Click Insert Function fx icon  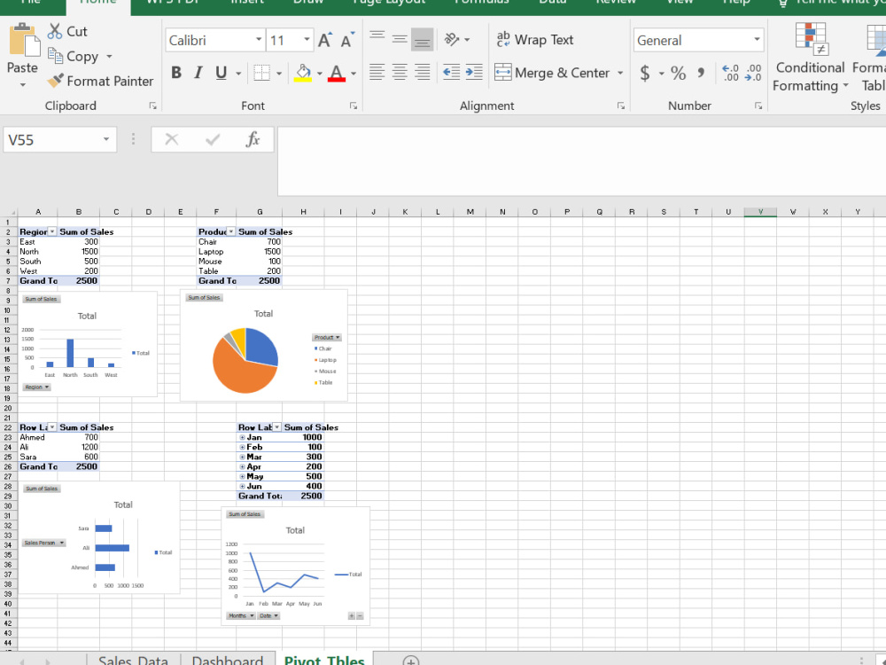click(x=253, y=139)
